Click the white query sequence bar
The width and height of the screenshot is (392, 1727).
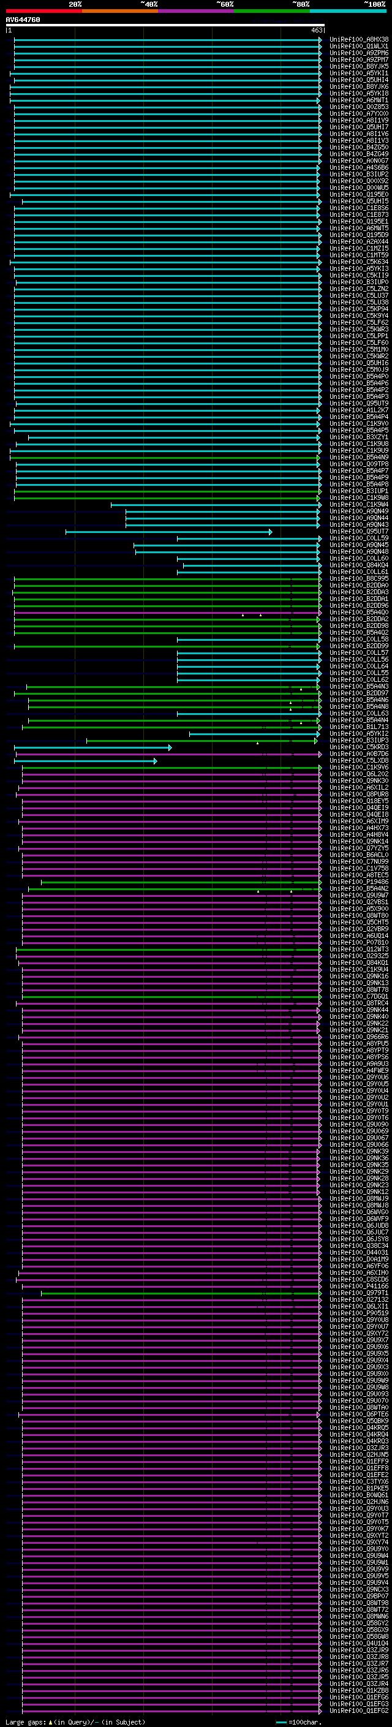[165, 26]
